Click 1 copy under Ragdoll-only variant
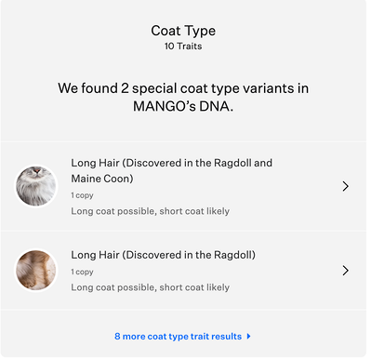This screenshot has height=359, width=371. (82, 272)
